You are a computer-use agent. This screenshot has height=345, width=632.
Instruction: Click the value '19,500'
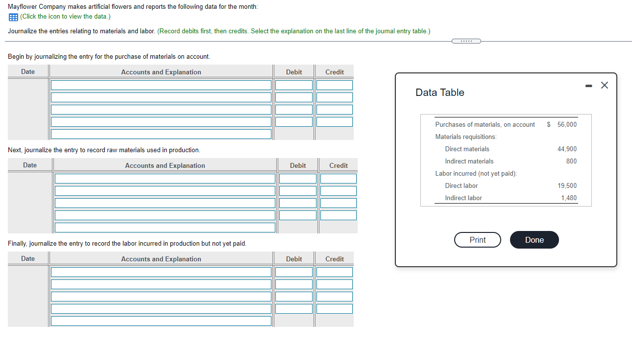[x=567, y=186]
